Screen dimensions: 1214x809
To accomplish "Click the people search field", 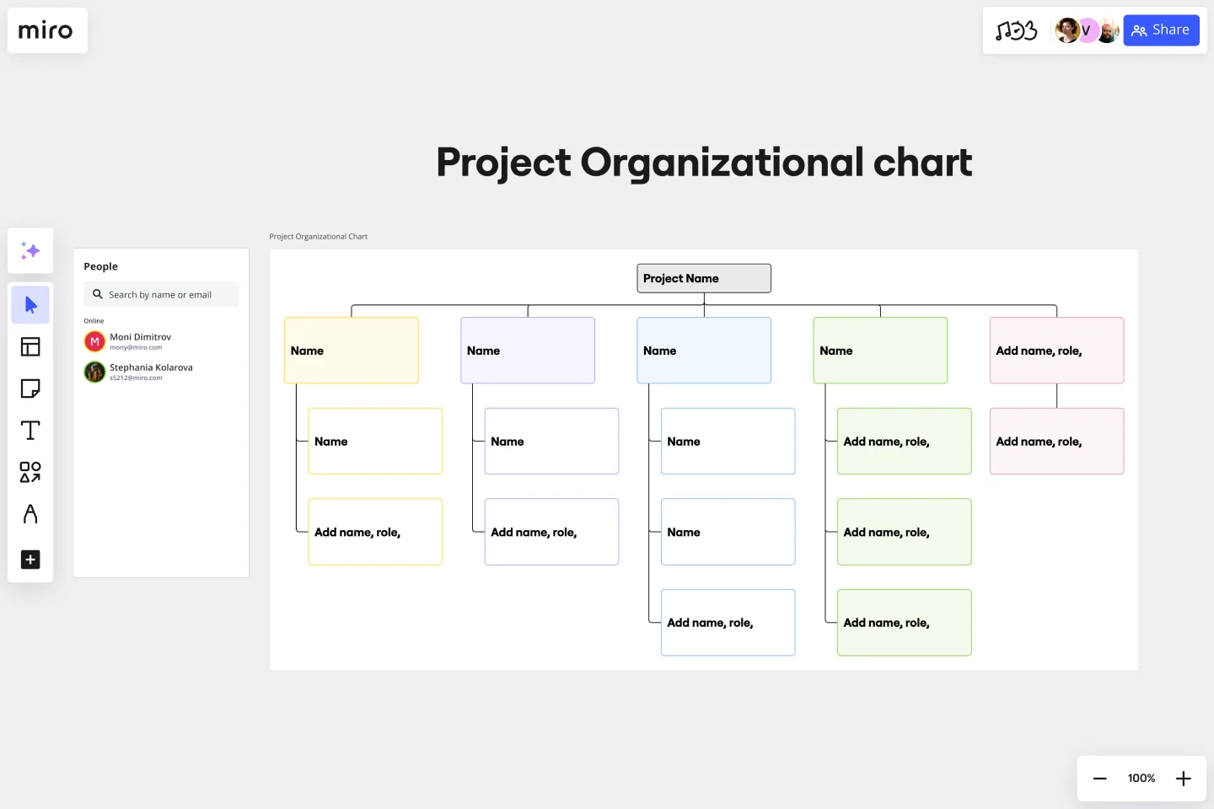I will [x=161, y=295].
